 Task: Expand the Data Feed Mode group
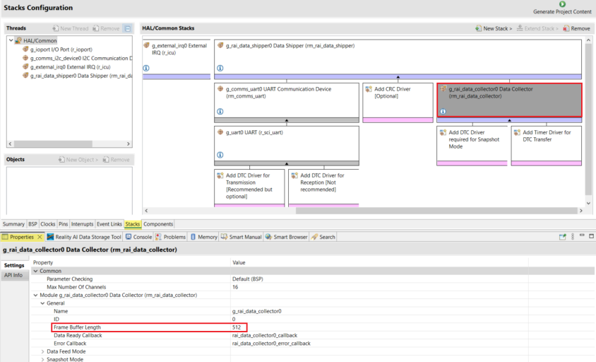42,351
